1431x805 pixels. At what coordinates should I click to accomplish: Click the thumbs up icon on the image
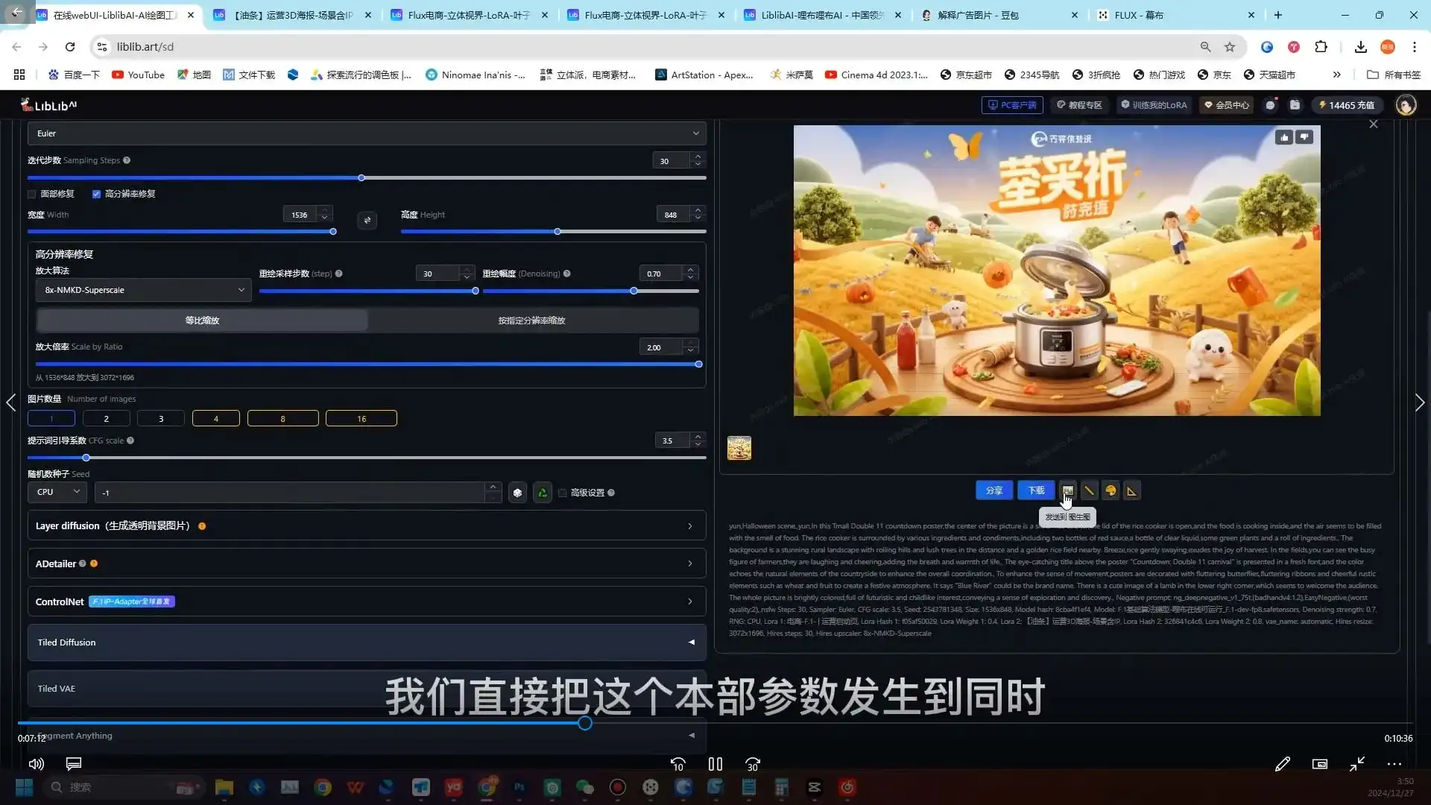pyautogui.click(x=1283, y=137)
